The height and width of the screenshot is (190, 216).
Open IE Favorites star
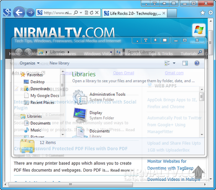(x=202, y=13)
